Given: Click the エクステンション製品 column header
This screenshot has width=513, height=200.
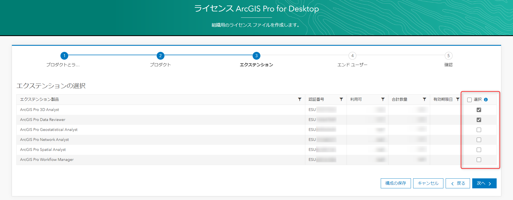Looking at the screenshot, I should pyautogui.click(x=39, y=99).
